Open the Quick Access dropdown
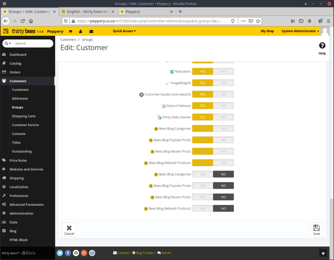The width and height of the screenshot is (334, 260). [x=124, y=31]
